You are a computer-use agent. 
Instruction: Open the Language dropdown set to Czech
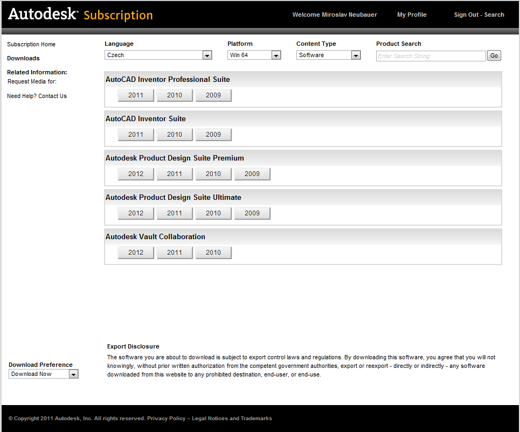(x=158, y=55)
